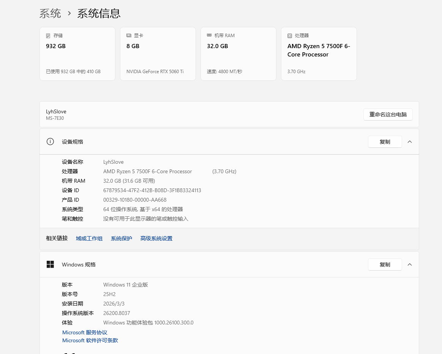Collapse the 设备规格 section chevron
The width and height of the screenshot is (442, 354).
(410, 142)
